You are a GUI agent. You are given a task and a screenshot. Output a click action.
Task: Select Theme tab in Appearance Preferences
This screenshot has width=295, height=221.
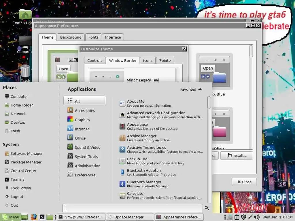pos(48,37)
